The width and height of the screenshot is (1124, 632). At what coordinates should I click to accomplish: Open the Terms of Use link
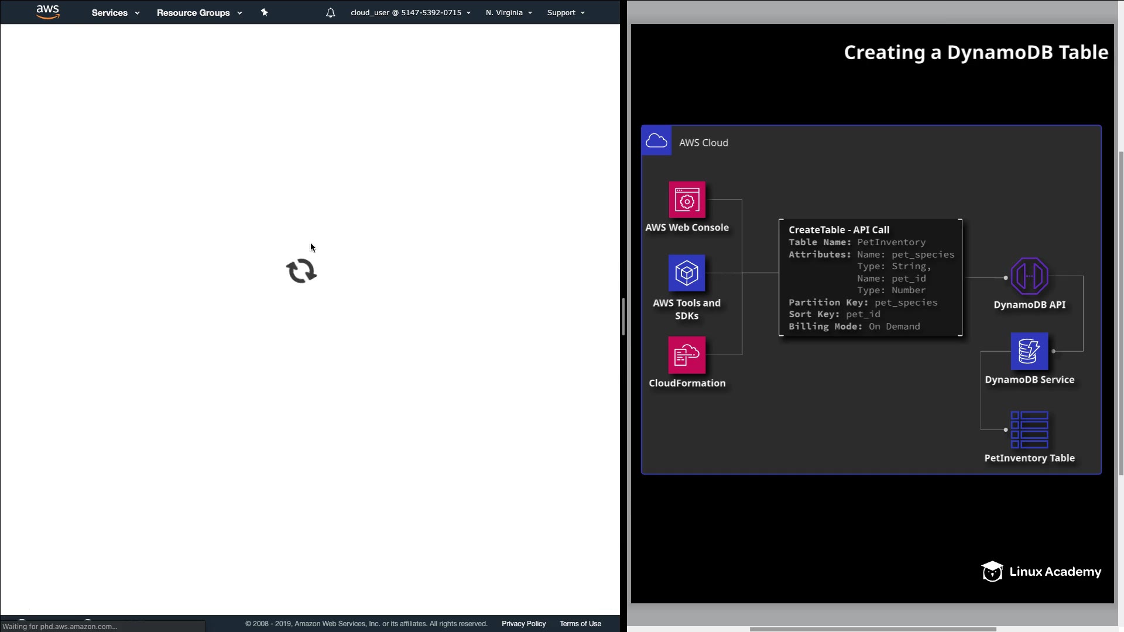pos(580,624)
